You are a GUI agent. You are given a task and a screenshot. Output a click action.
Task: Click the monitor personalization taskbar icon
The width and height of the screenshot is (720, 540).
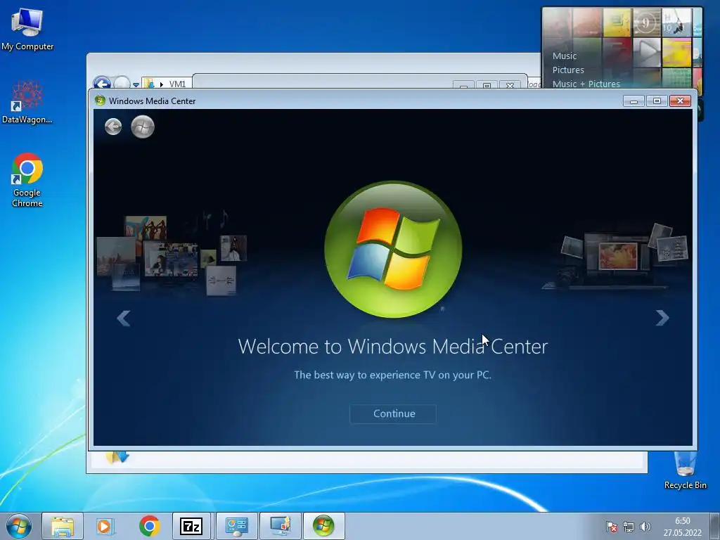[280, 526]
